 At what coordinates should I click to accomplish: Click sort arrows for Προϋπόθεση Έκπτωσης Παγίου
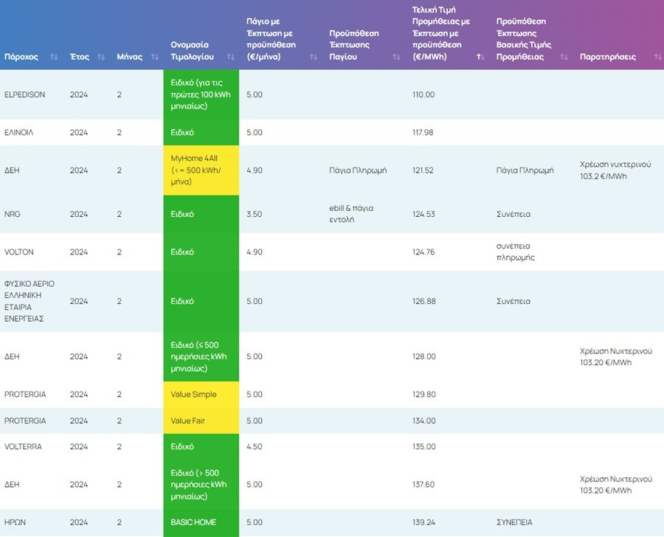click(x=396, y=57)
